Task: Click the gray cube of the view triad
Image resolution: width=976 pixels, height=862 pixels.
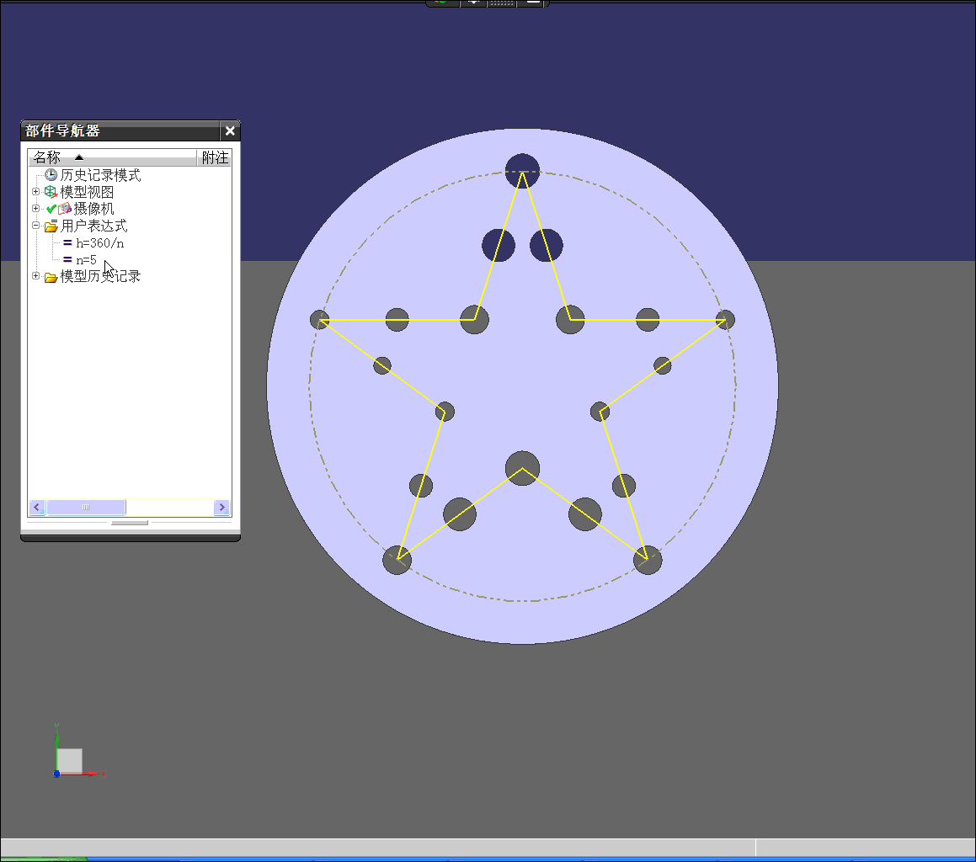Action: [x=70, y=760]
